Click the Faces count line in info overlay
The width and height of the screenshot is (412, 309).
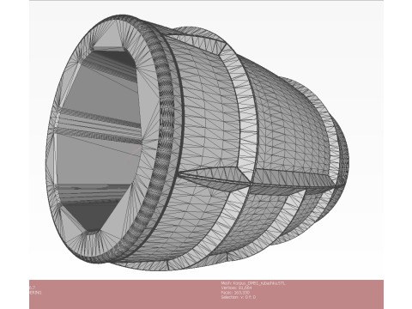pyautogui.click(x=235, y=293)
